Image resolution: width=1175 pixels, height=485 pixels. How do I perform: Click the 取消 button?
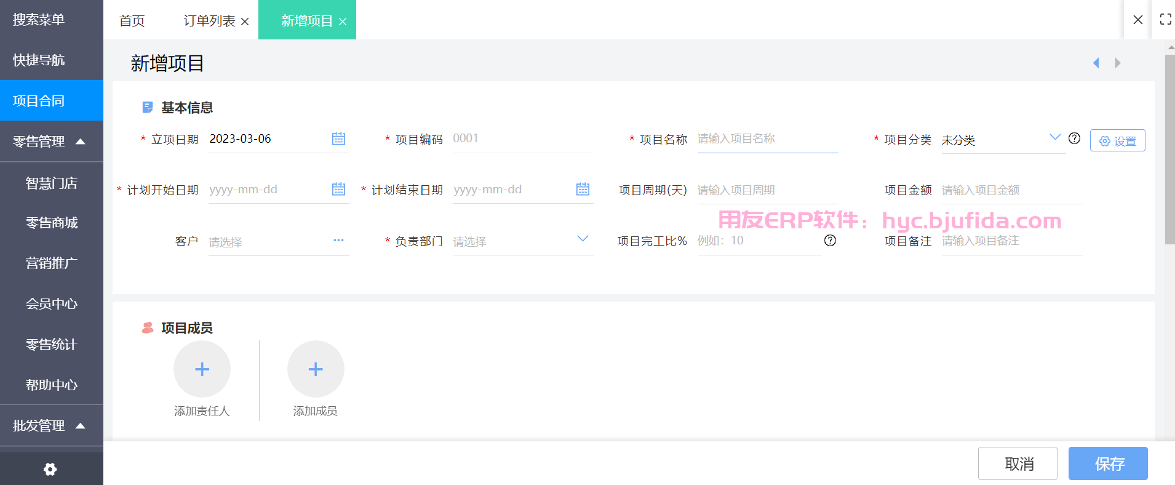pos(1018,463)
